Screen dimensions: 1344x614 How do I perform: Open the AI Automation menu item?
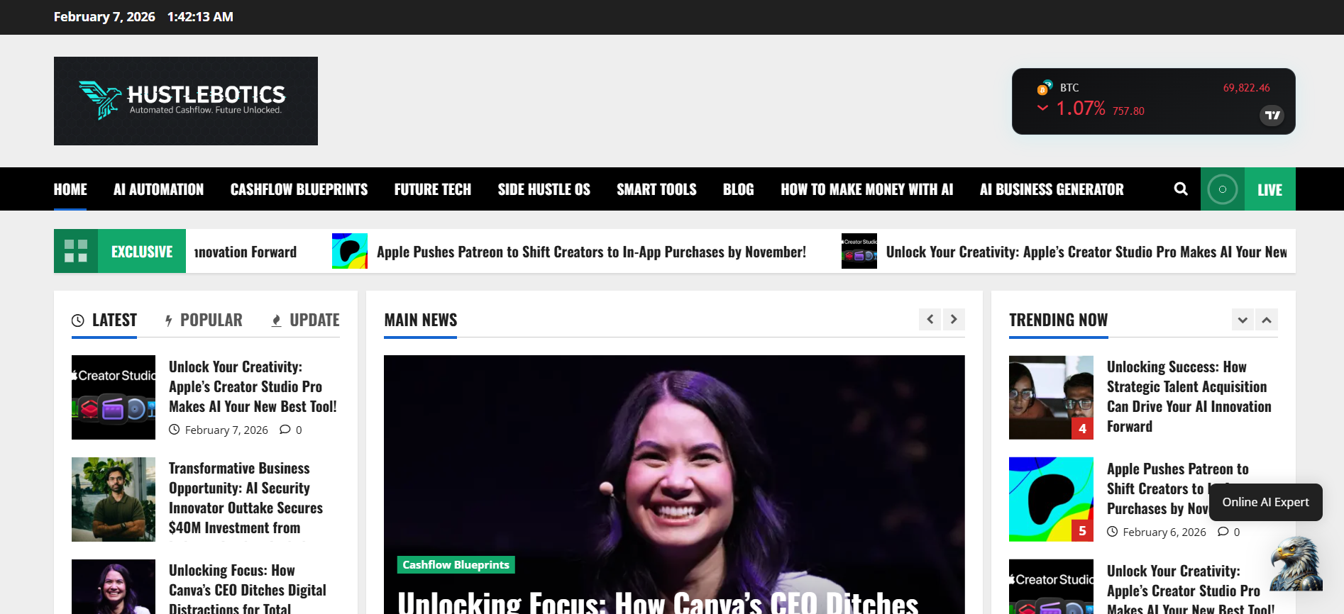click(x=158, y=189)
